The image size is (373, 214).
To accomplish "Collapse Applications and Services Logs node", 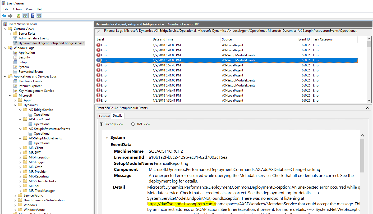I will [5, 76].
